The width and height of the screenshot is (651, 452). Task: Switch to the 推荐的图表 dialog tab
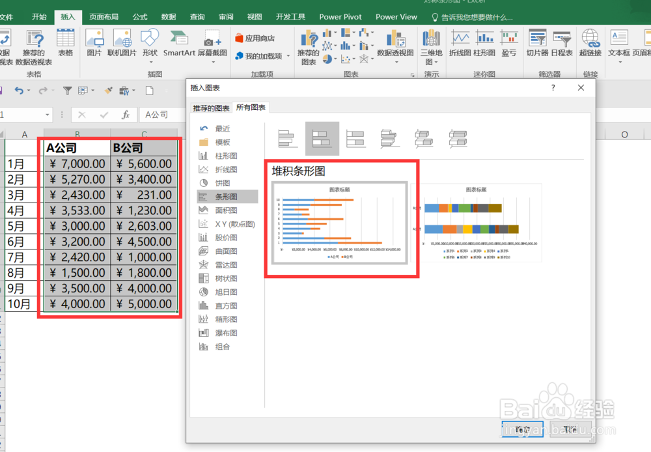point(211,108)
